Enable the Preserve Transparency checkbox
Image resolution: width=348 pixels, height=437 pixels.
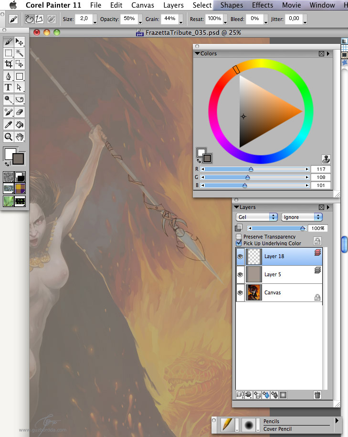[239, 237]
